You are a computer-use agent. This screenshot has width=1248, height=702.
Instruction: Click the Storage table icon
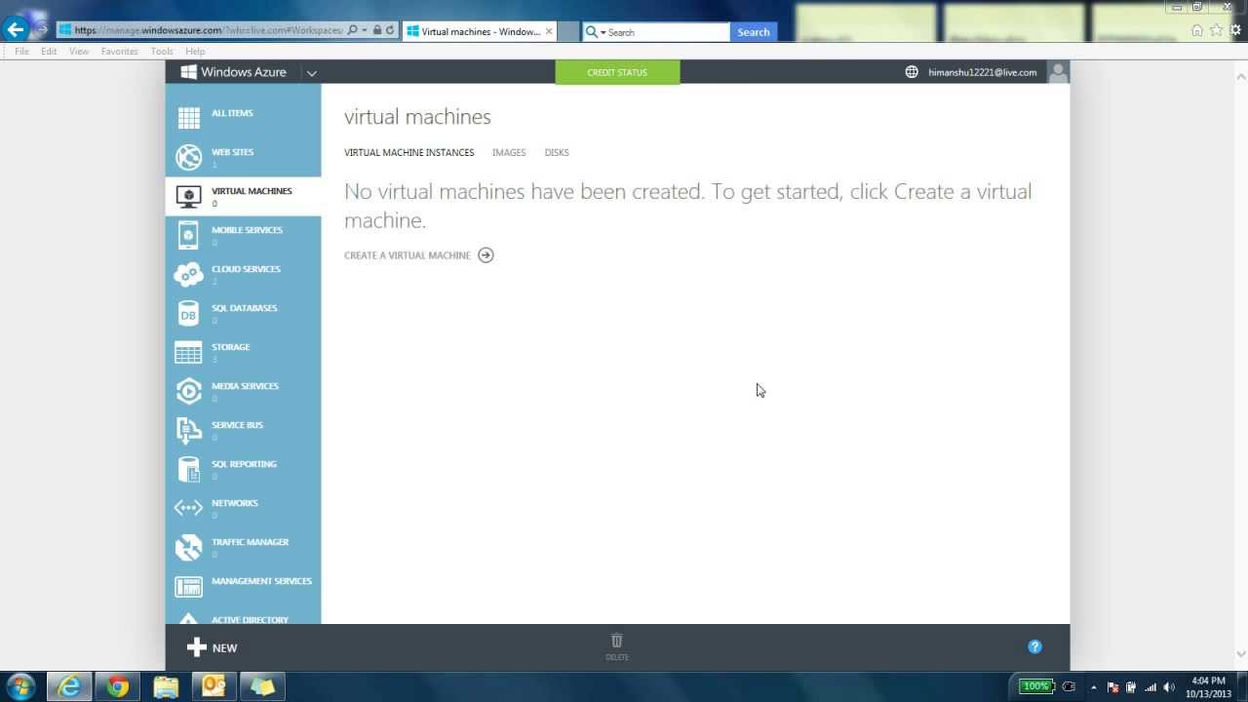click(188, 352)
